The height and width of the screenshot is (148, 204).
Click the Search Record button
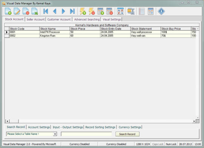127,134
